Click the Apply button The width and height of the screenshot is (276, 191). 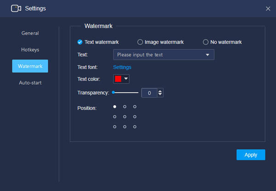(x=251, y=155)
